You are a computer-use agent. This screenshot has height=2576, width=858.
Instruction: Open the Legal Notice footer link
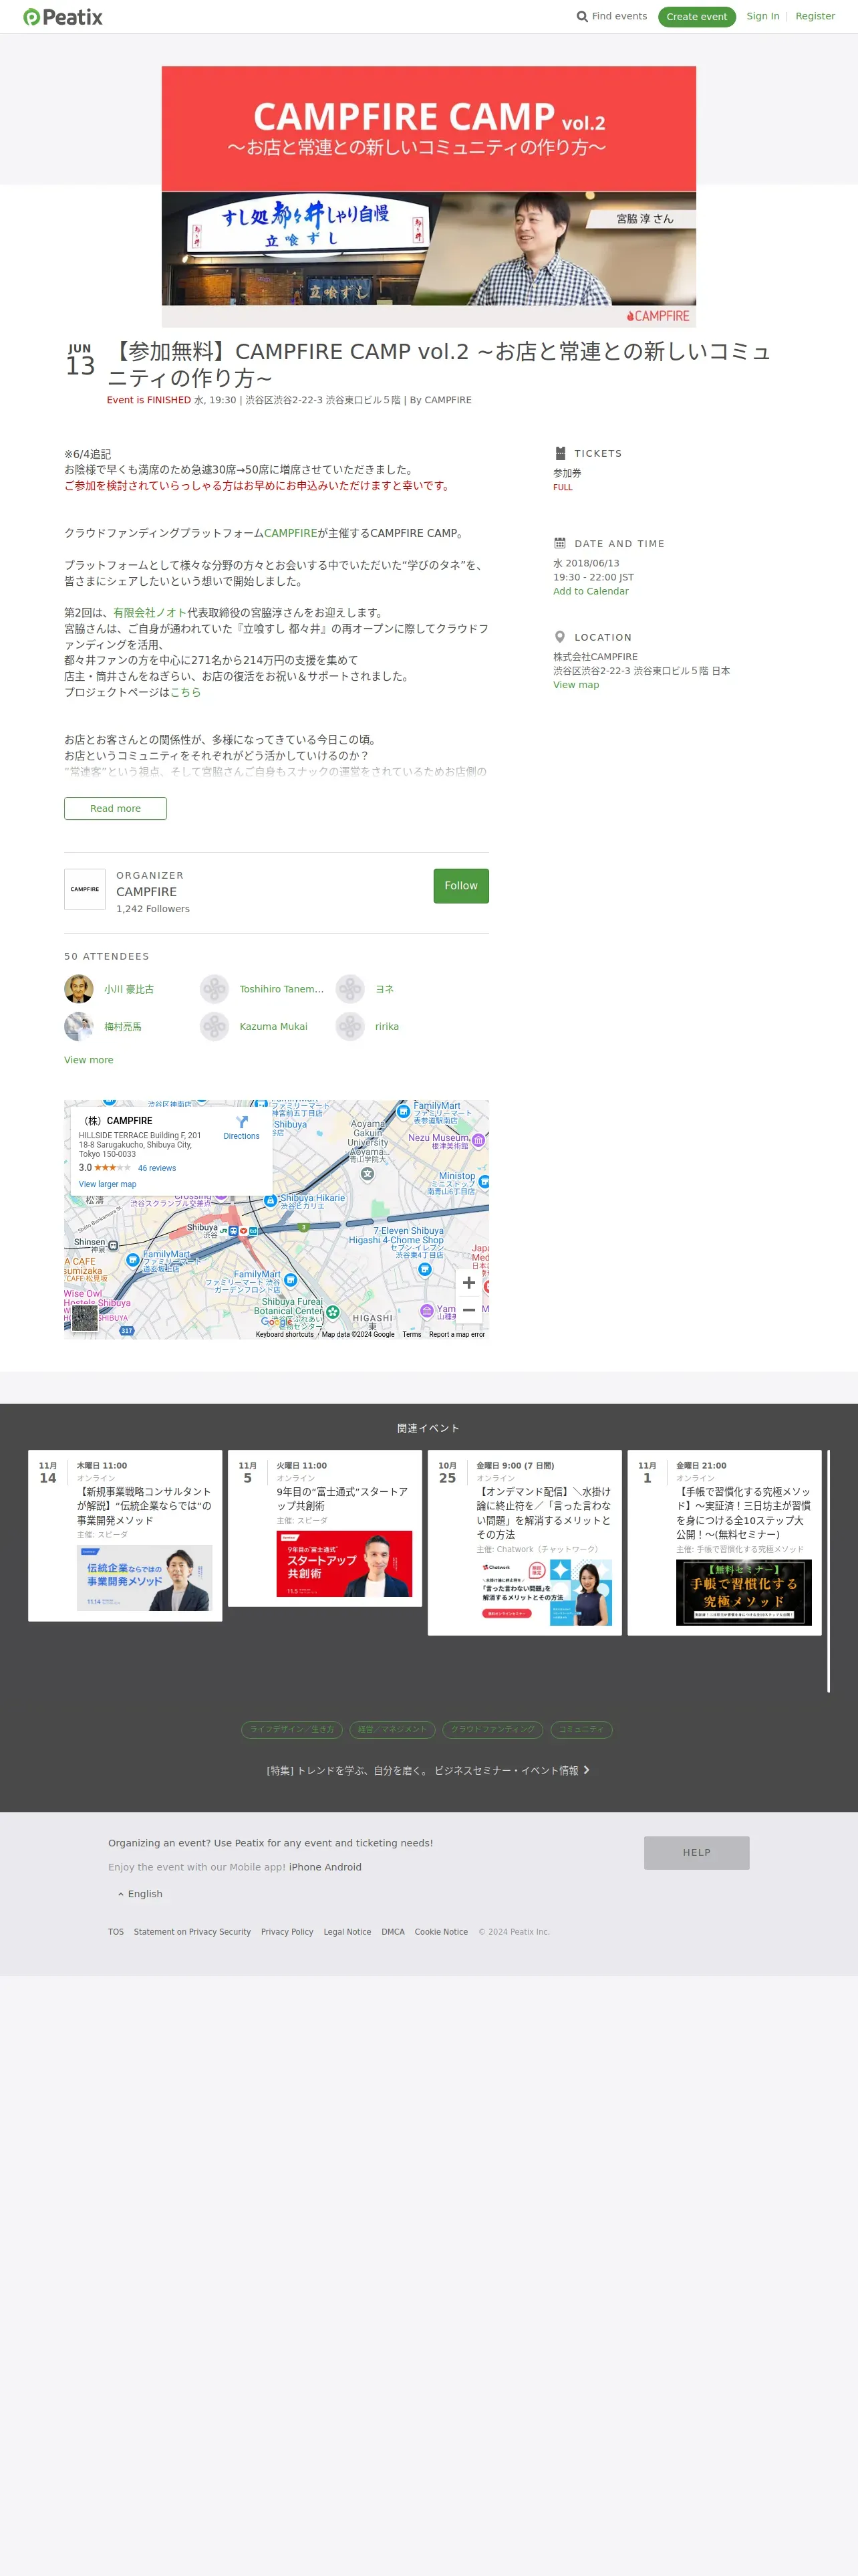(347, 1932)
